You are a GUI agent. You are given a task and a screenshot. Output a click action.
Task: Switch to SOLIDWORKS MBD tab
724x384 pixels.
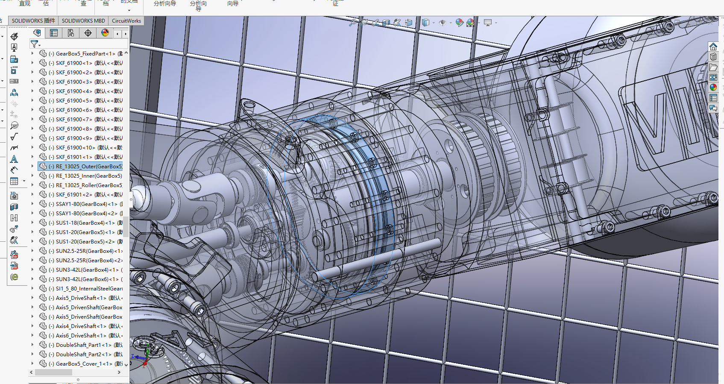83,21
